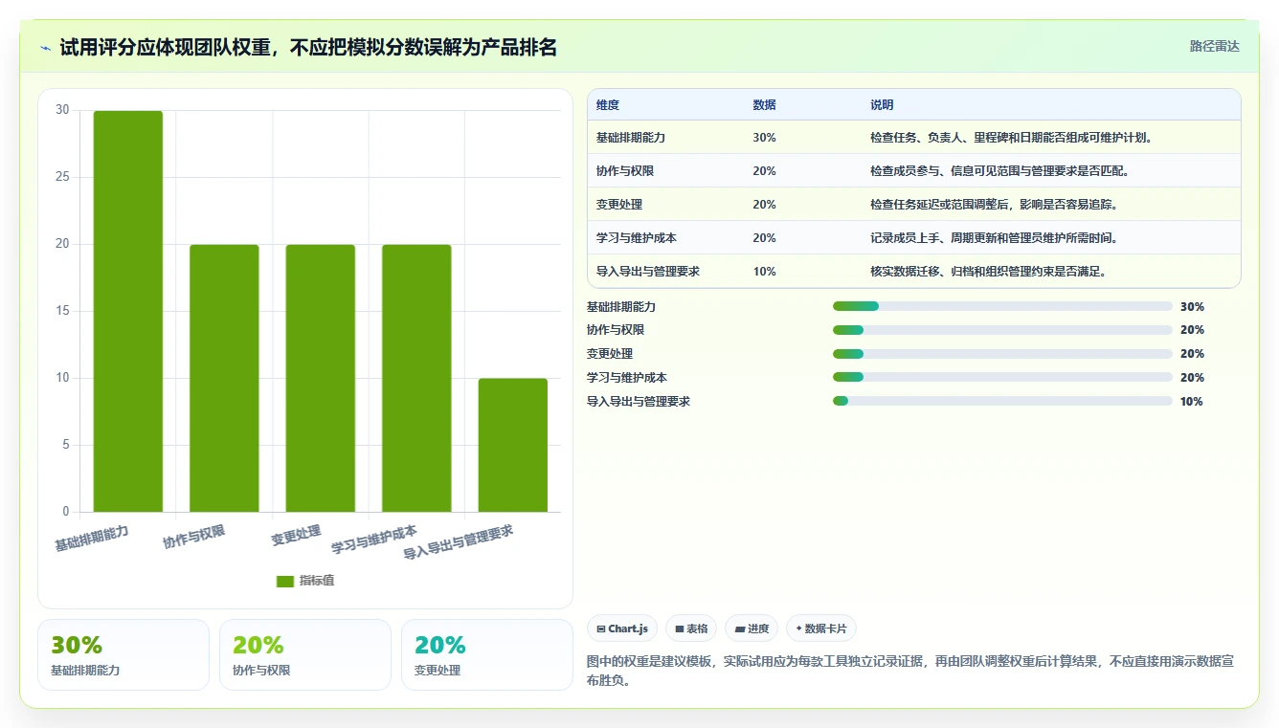Open the 30% 基础排期能力 data card
Viewport: 1279px width, 728px height.
[x=123, y=654]
